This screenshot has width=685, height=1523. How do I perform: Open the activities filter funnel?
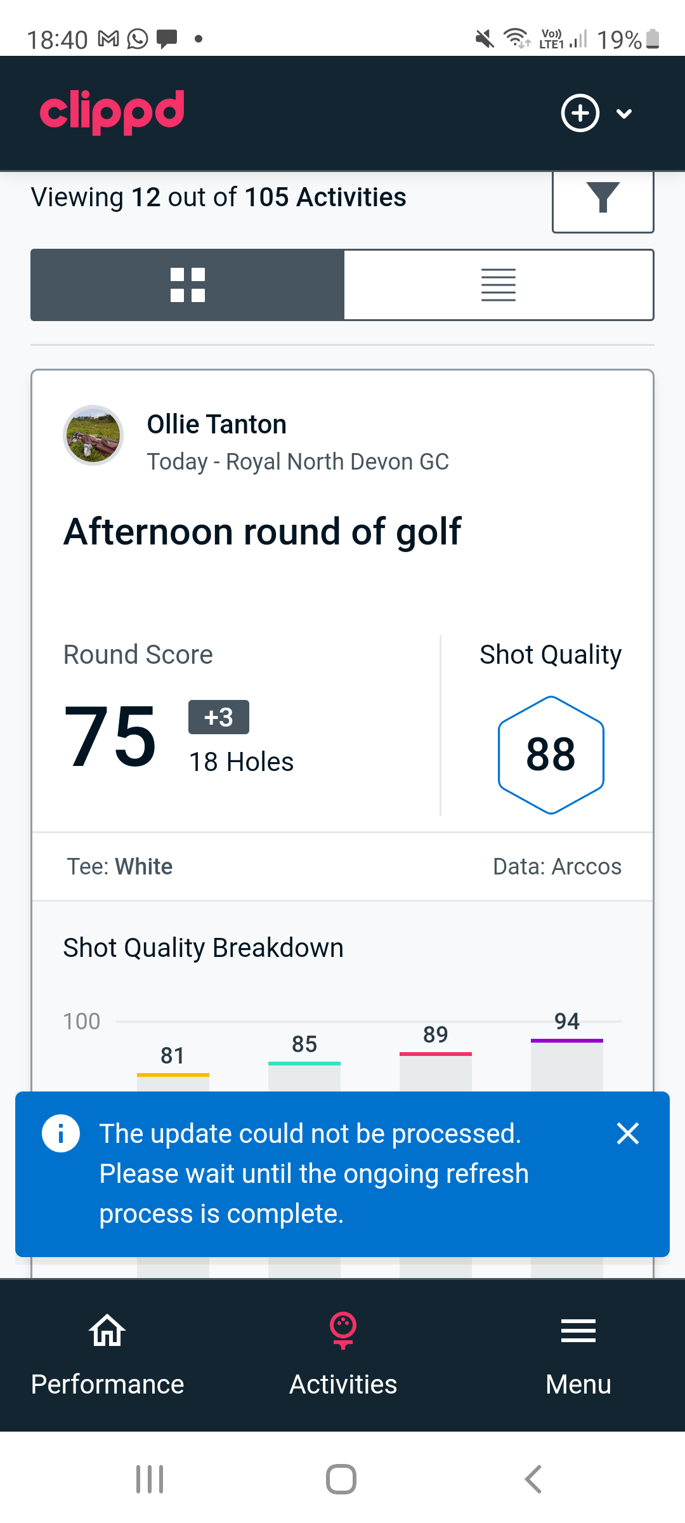[603, 198]
